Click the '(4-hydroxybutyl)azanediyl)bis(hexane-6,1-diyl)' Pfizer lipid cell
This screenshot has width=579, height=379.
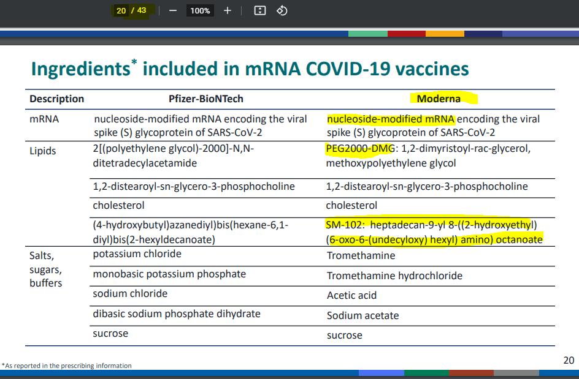click(x=191, y=232)
